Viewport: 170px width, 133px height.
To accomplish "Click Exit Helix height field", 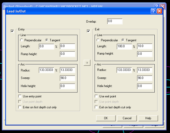I will tap(145, 86).
